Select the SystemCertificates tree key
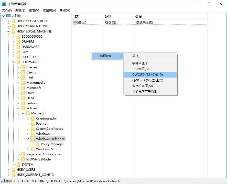Image resolution: width=227 pixels, height=184 pixels. pyautogui.click(x=49, y=129)
